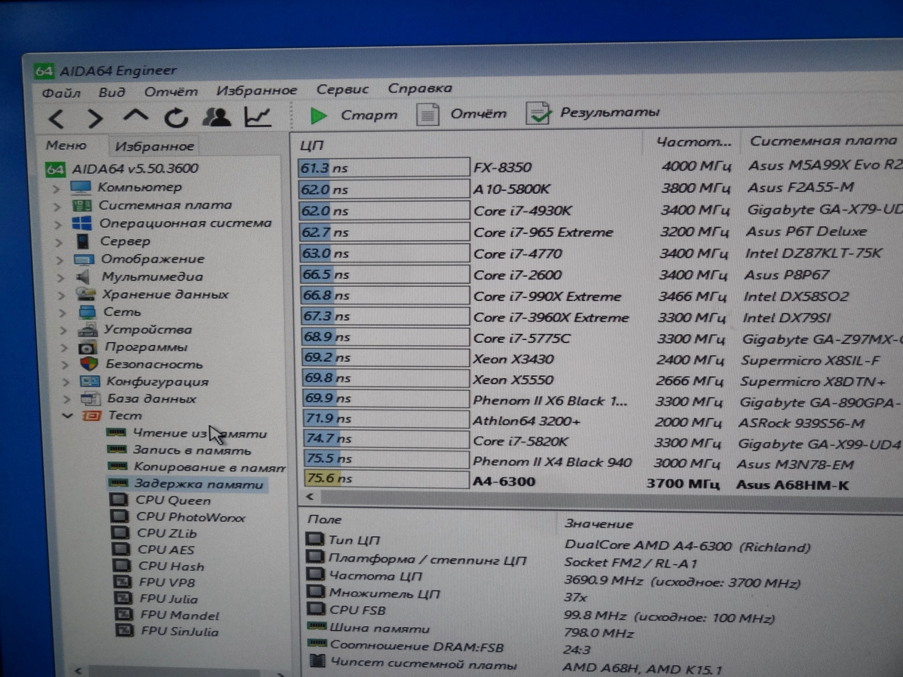Expand the Устройства tree node
Viewport: 903px width, 677px height.
pyautogui.click(x=63, y=331)
